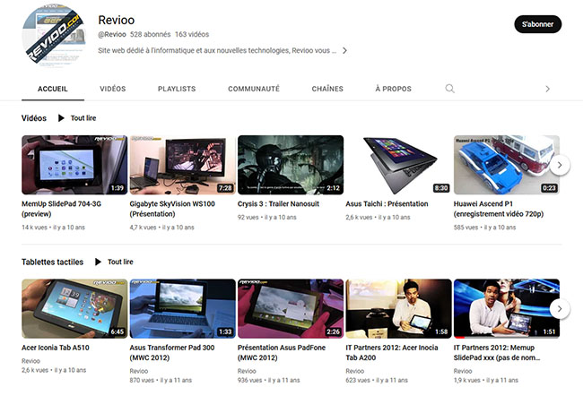Click the title Huawei Ascend P1 enregistrement vidéo
This screenshot has height=396, width=583.
click(499, 209)
